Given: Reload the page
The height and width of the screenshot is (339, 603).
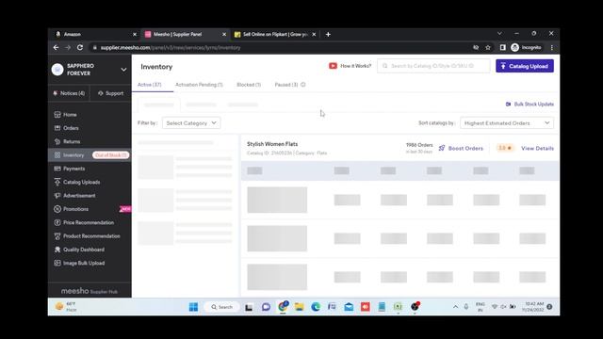Looking at the screenshot, I should (80, 47).
